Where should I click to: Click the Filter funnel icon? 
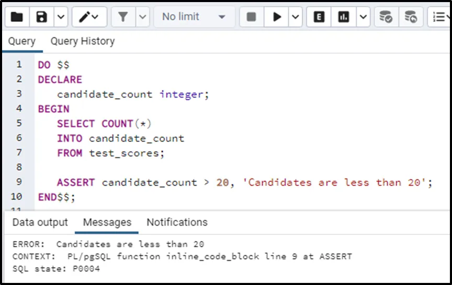(x=123, y=17)
